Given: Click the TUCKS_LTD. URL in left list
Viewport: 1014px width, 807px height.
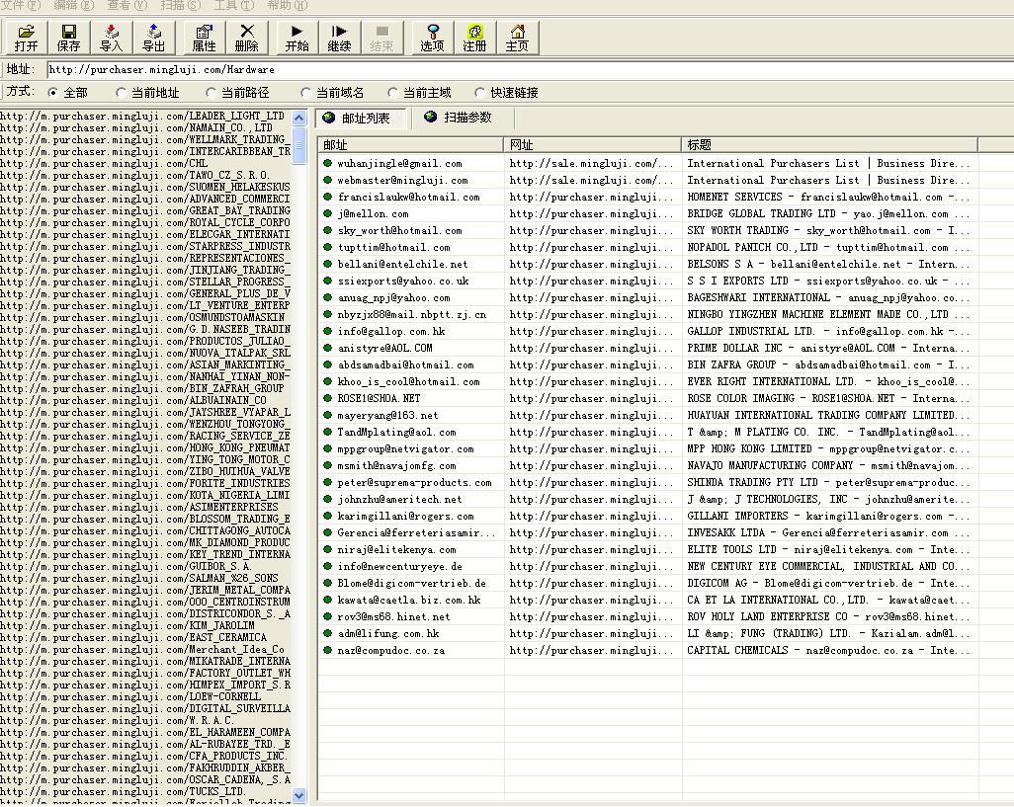Looking at the screenshot, I should coord(123,792).
